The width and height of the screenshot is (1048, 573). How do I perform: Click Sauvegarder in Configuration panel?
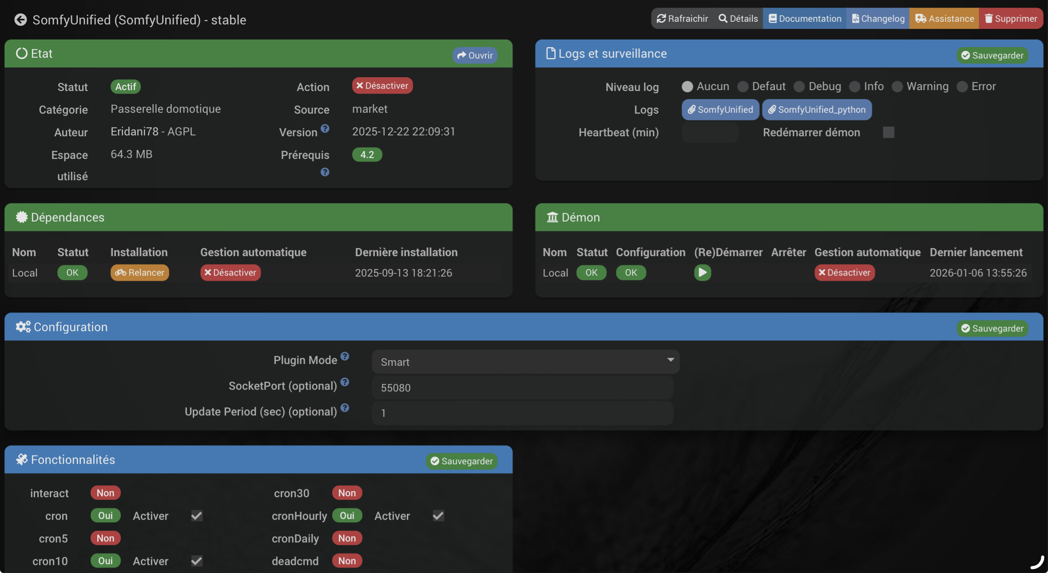coord(992,328)
